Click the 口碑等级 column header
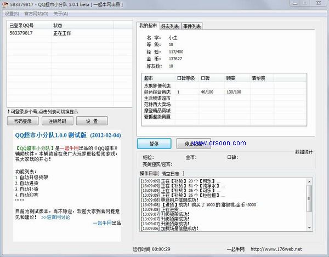This screenshot has height=257, width=329. [186, 78]
